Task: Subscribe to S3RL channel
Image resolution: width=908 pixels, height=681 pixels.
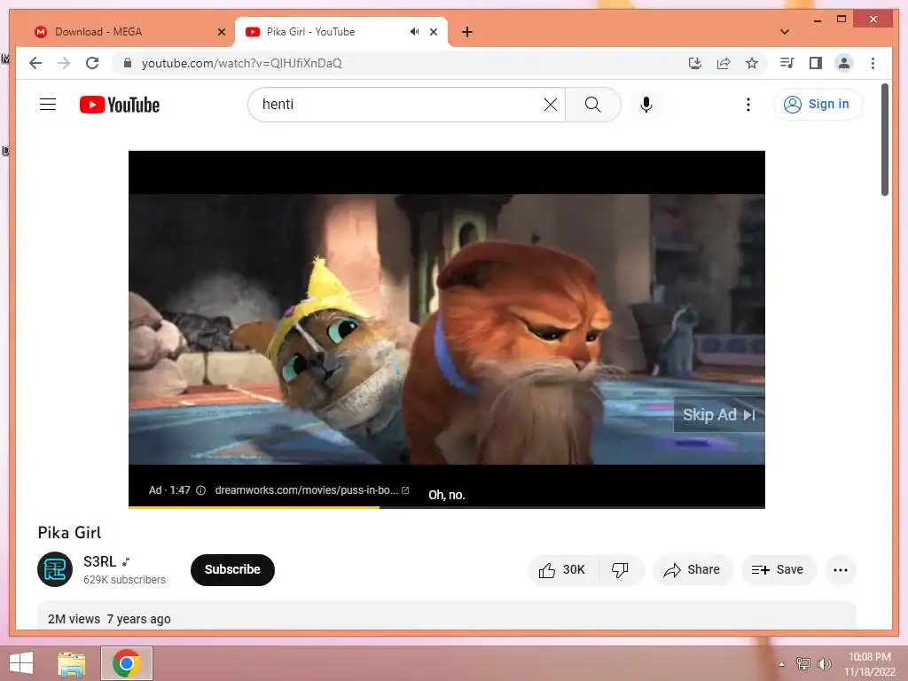Action: [x=232, y=570]
